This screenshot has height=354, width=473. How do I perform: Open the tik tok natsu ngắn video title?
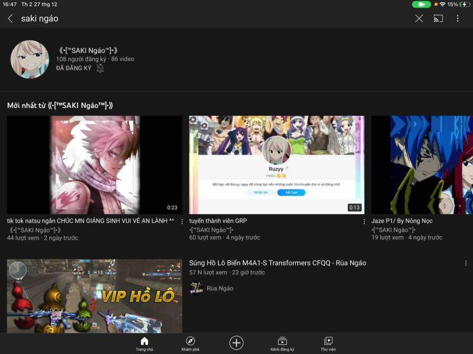coord(90,221)
